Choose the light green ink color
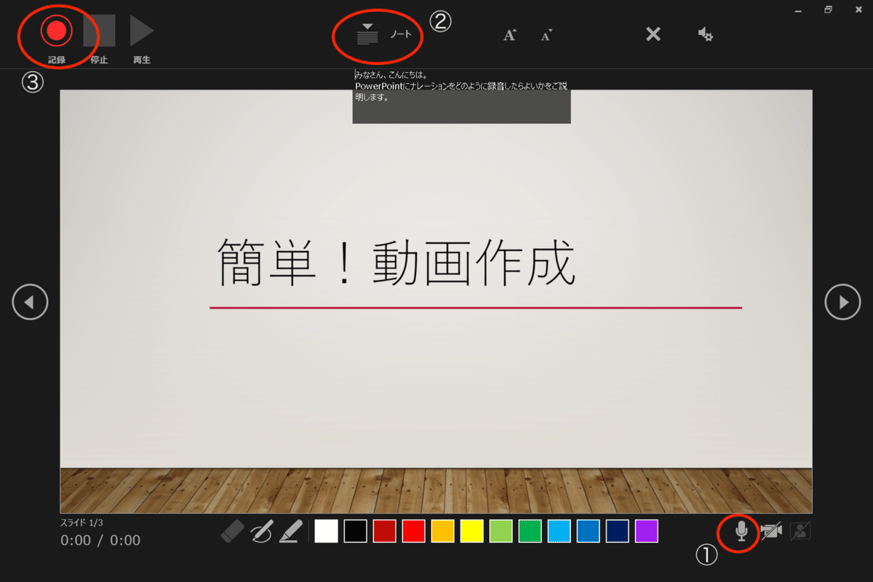The image size is (873, 582). pyautogui.click(x=501, y=531)
